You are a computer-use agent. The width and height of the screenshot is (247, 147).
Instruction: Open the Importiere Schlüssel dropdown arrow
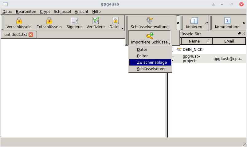[x=169, y=44]
